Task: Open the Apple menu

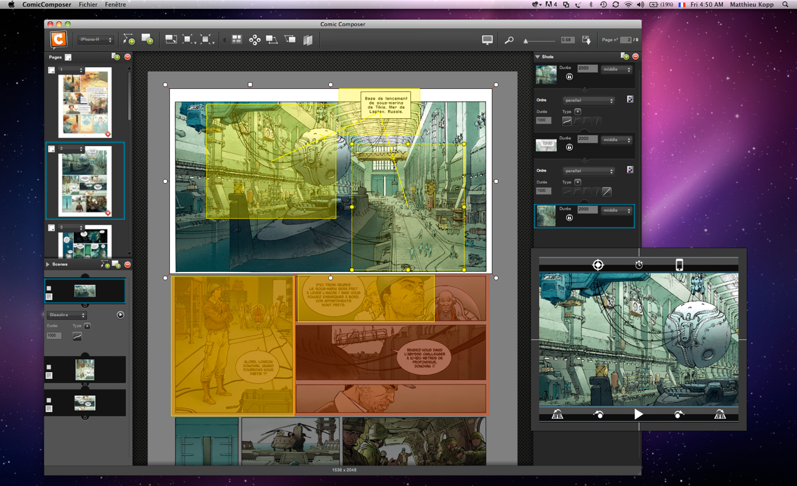Action: 11,4
